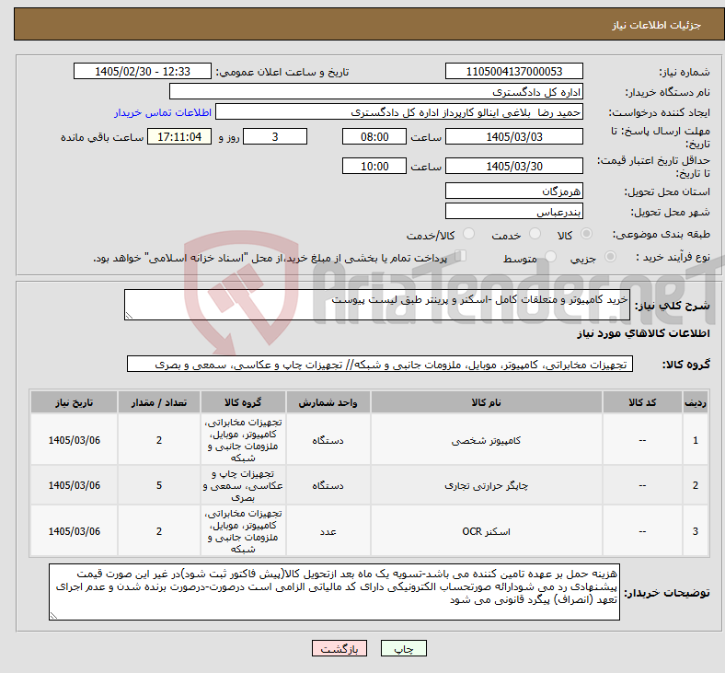Viewport: 725px width, 673px height.
Task: Click the announcement date field 1405/02/30 - 12:33
Action: [x=143, y=71]
